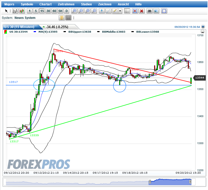Open the Studien menu
The height and width of the screenshot is (190, 208).
coord(86,4)
